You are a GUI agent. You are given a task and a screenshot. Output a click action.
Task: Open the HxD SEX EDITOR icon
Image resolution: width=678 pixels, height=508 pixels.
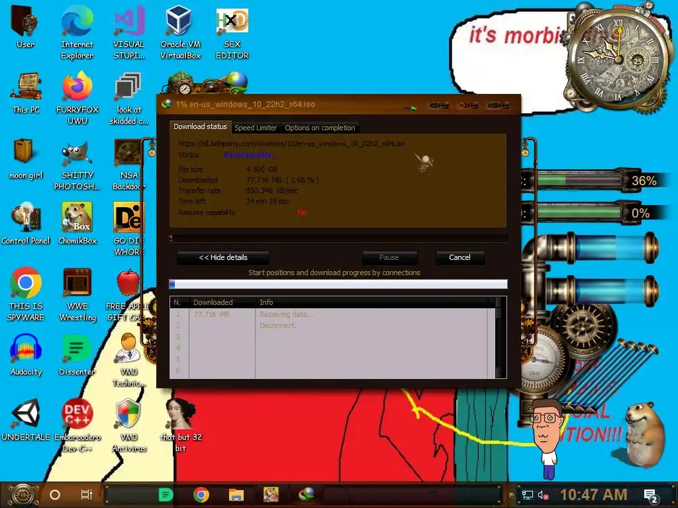pyautogui.click(x=232, y=34)
